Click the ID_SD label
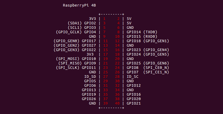Image resolution: width=223 pixels, height=114 pixels. pyautogui.click(x=90, y=77)
